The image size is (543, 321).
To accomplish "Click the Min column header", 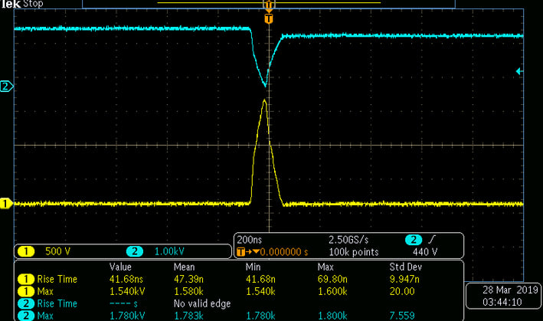I will pyautogui.click(x=254, y=267).
